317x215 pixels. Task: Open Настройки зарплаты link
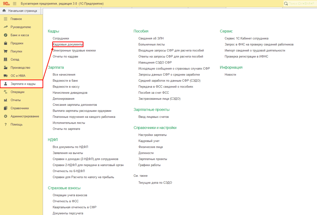coord(152,135)
